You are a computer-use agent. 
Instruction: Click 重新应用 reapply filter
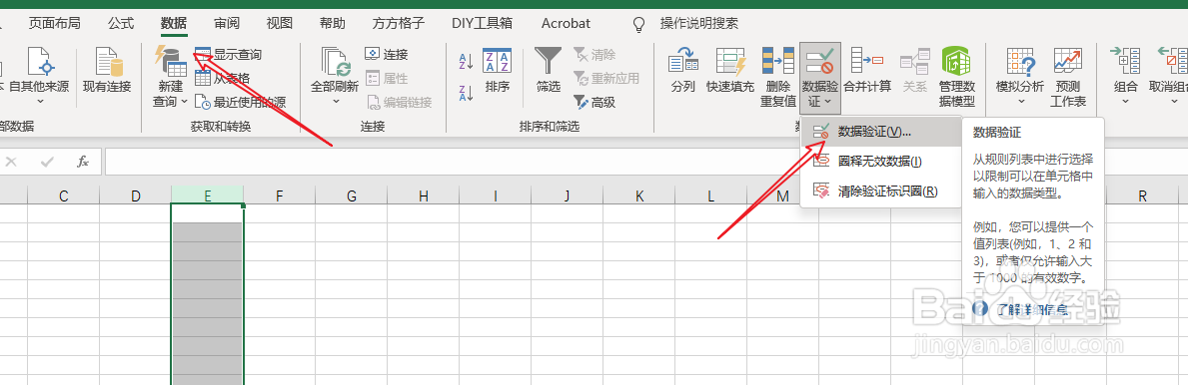click(605, 78)
